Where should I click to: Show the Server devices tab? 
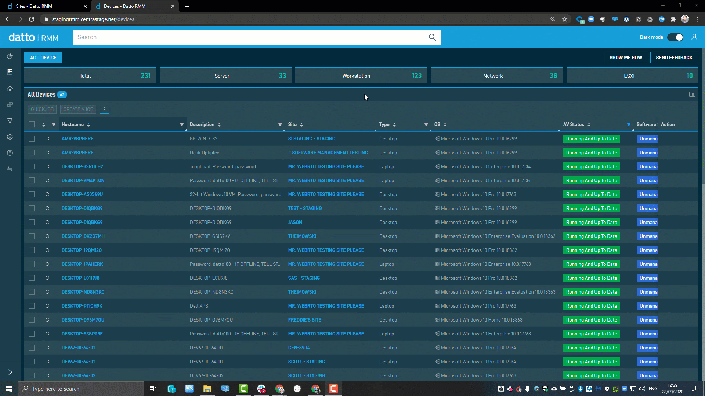(x=225, y=76)
